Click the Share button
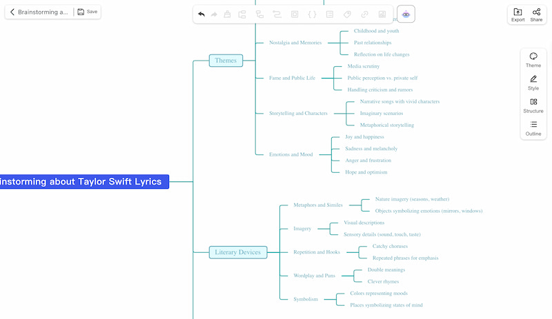 coord(536,14)
